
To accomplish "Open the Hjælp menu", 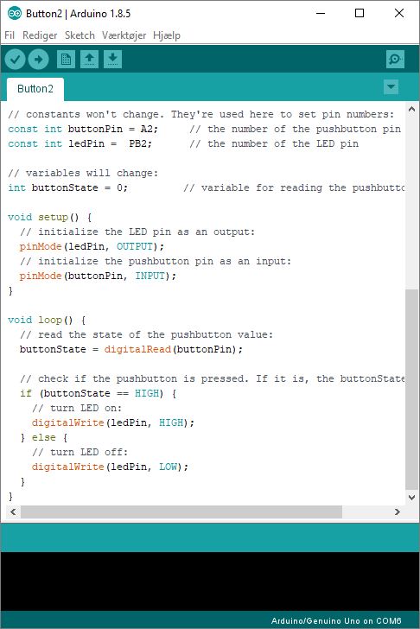I will [167, 35].
